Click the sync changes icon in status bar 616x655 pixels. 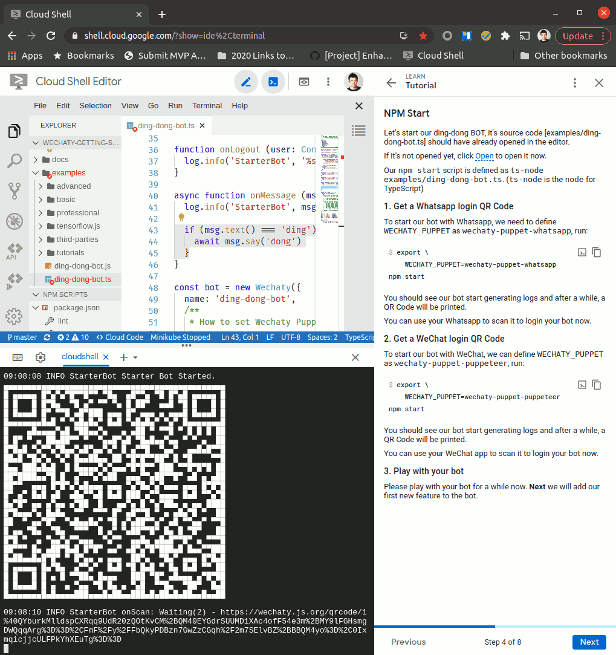click(47, 337)
